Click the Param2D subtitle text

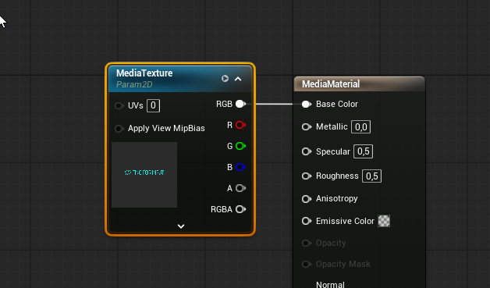(x=134, y=84)
